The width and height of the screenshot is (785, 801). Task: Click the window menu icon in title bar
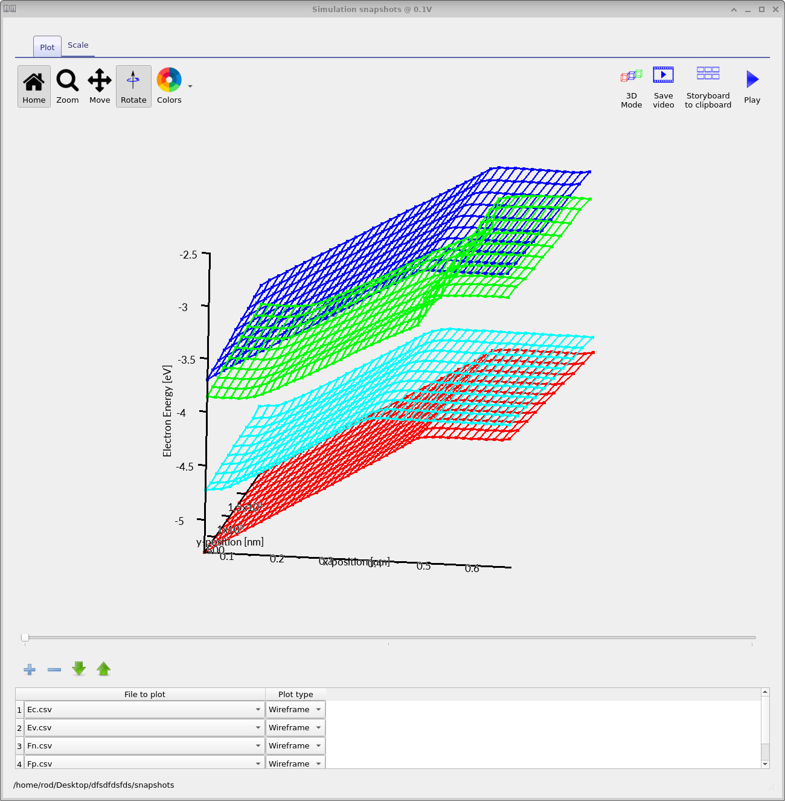tap(10, 8)
